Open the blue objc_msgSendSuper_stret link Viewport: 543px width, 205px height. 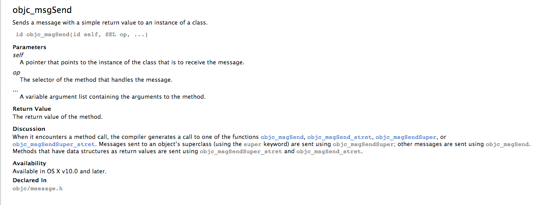[x=54, y=144]
